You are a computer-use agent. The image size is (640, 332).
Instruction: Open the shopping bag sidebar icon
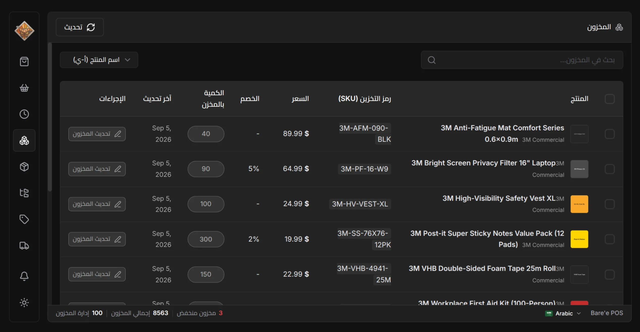pos(24,61)
